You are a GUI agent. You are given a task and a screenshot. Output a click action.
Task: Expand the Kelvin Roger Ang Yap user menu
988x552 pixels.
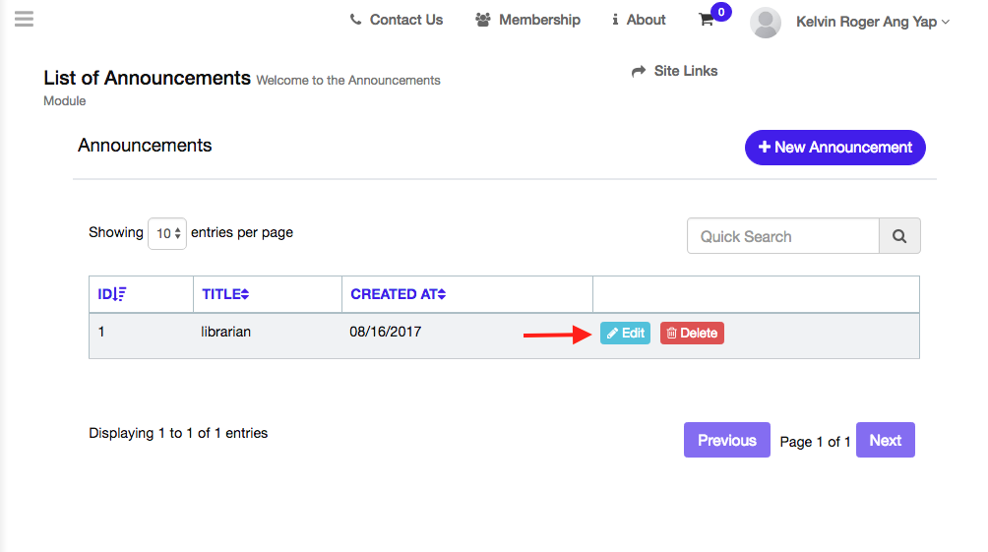872,22
